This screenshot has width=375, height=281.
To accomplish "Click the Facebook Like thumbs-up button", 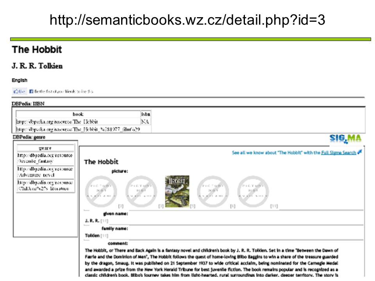I will (x=20, y=91).
